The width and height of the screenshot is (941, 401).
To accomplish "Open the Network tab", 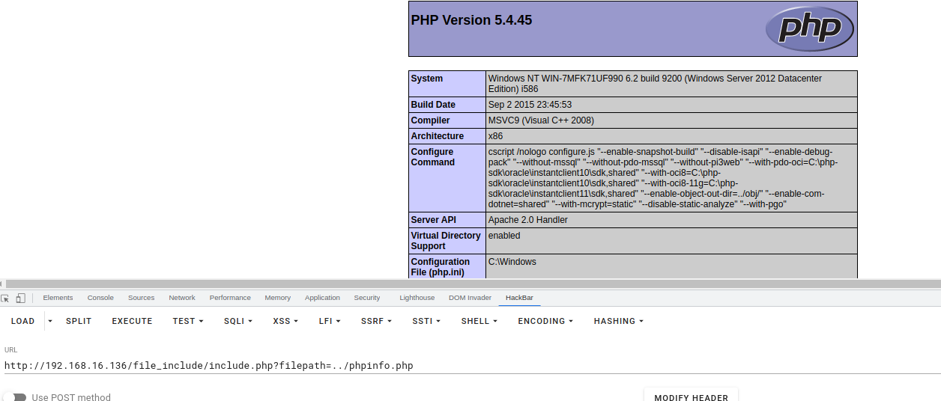I will coord(182,298).
